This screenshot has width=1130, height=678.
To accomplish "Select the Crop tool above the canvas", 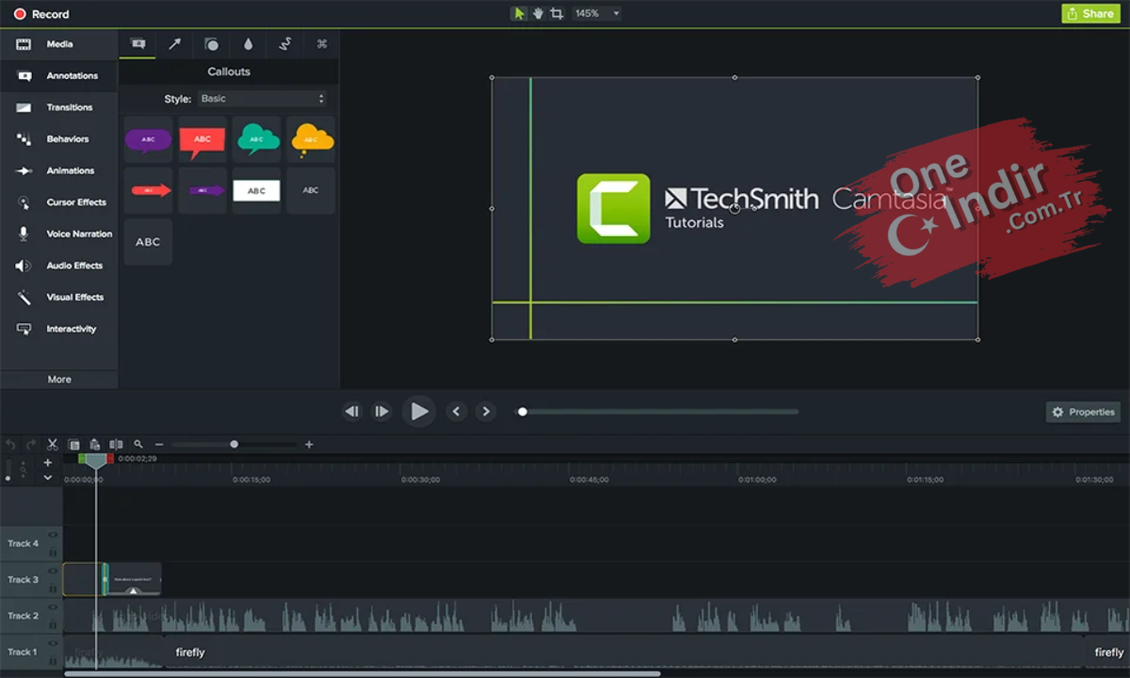I will (x=557, y=13).
